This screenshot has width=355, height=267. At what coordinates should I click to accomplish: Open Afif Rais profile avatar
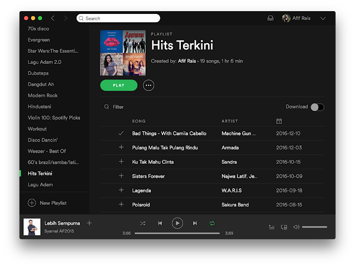coord(286,18)
